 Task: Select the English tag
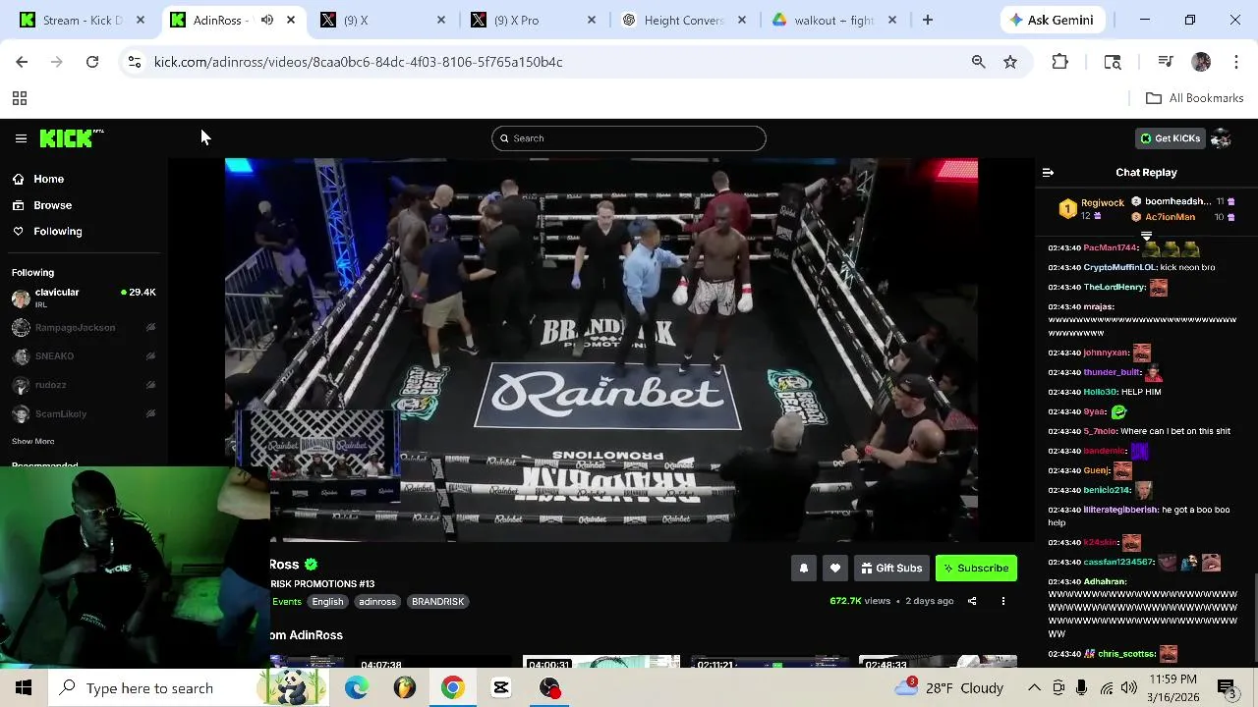point(328,602)
